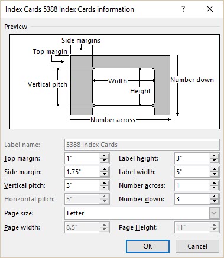Click the 'Top margin:' label

coord(22,158)
